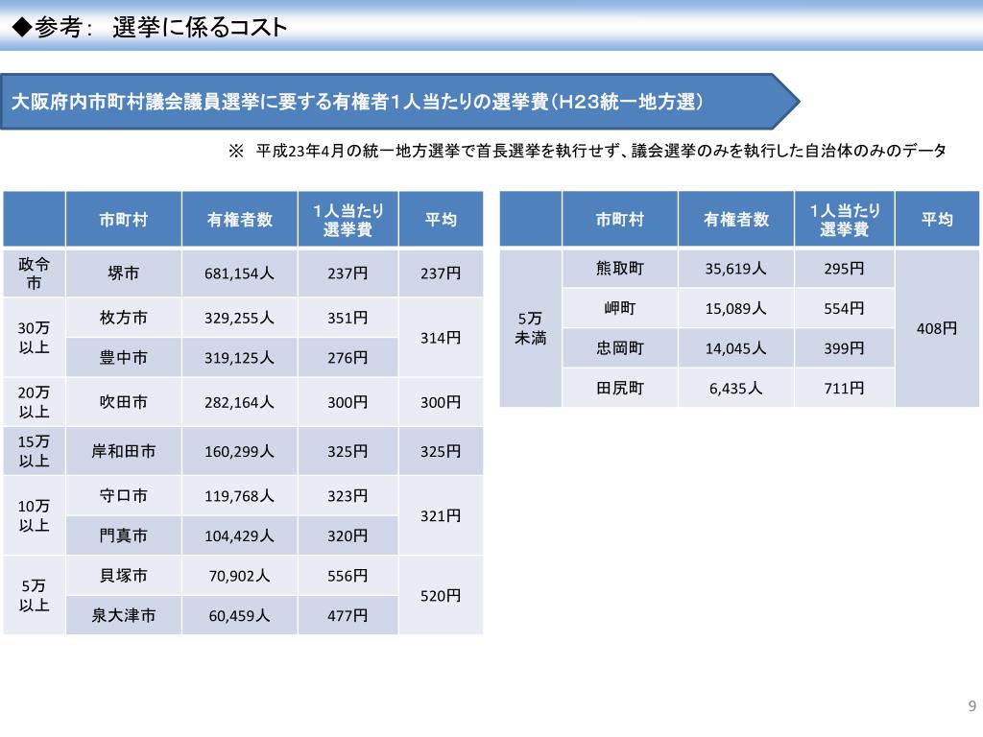The width and height of the screenshot is (983, 737).
Task: Click the 711円 cell
Action: point(845,388)
